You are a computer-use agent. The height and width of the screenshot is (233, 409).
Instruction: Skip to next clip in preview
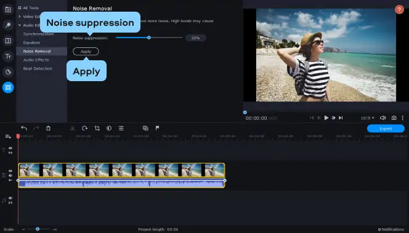[341, 118]
